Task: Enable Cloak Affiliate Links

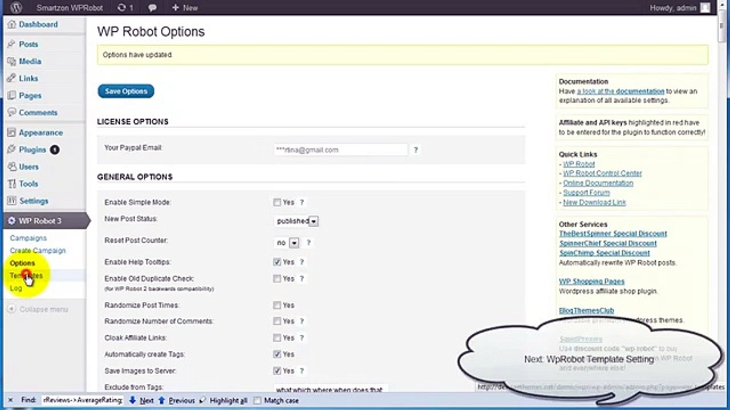Action: pyautogui.click(x=277, y=338)
